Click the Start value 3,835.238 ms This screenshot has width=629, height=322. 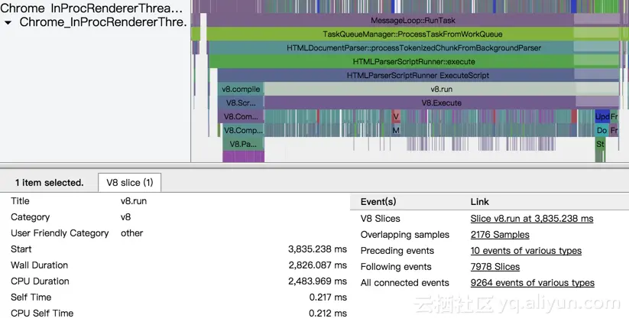point(318,249)
